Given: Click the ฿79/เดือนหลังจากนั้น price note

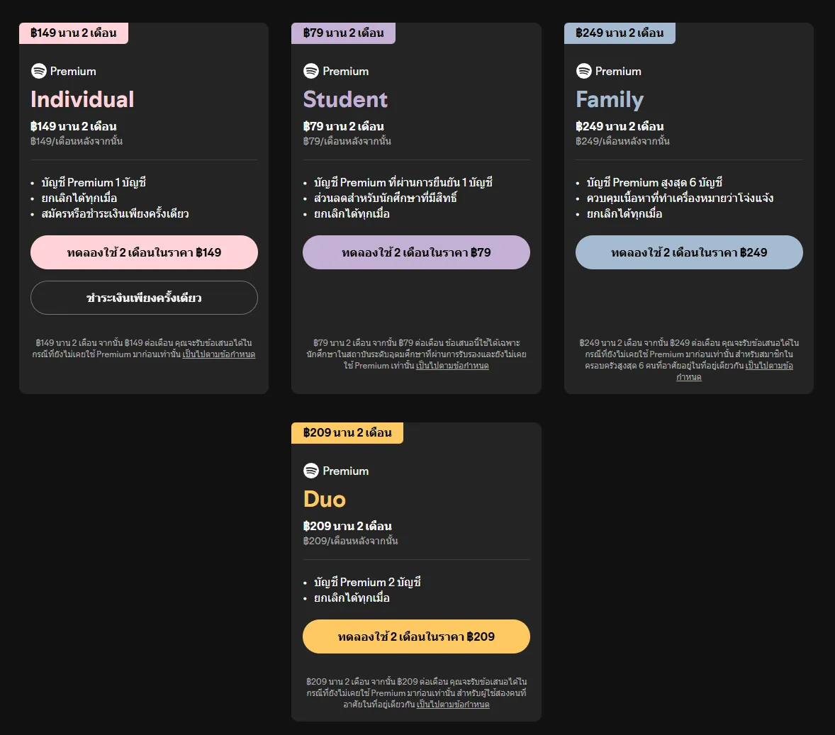Looking at the screenshot, I should 347,141.
